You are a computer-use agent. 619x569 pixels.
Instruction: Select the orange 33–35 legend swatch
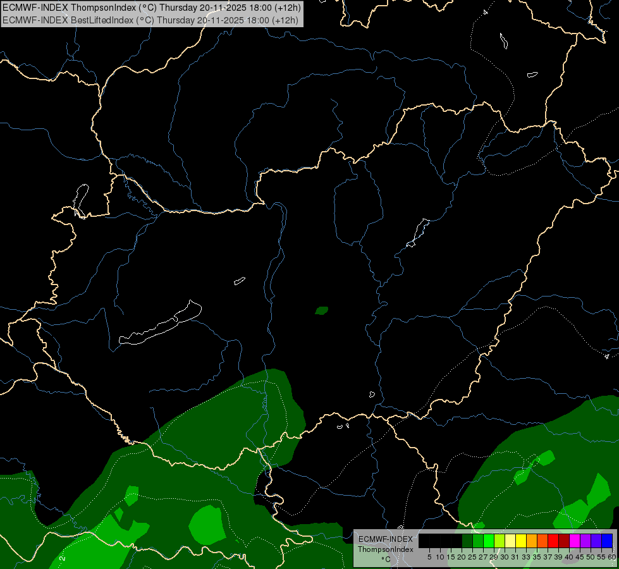532,541
